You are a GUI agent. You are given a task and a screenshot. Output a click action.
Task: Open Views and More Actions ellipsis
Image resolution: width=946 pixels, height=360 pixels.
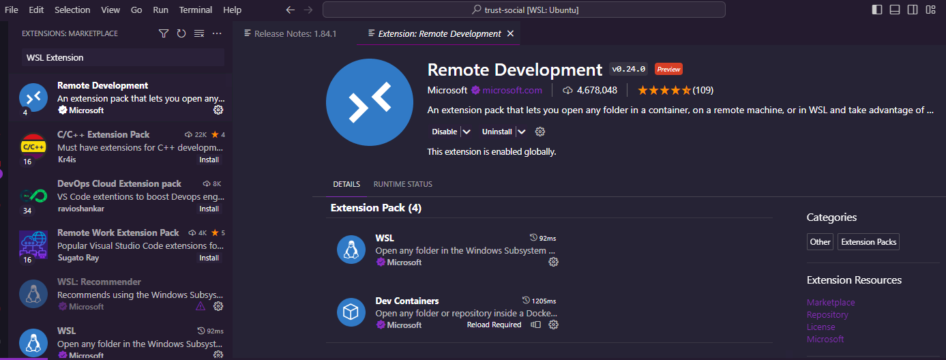217,33
